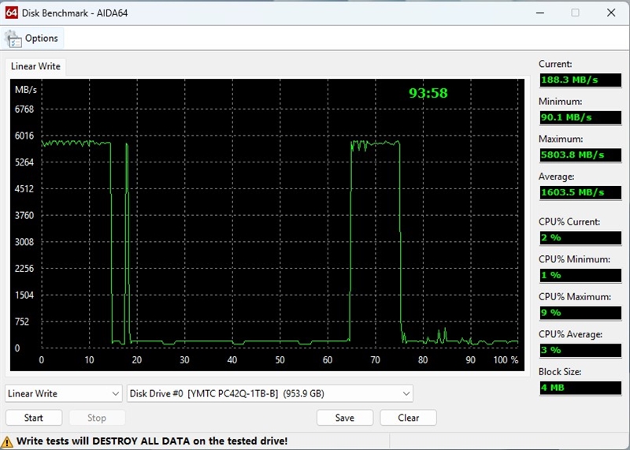Click the disabled Stop button

click(x=97, y=418)
